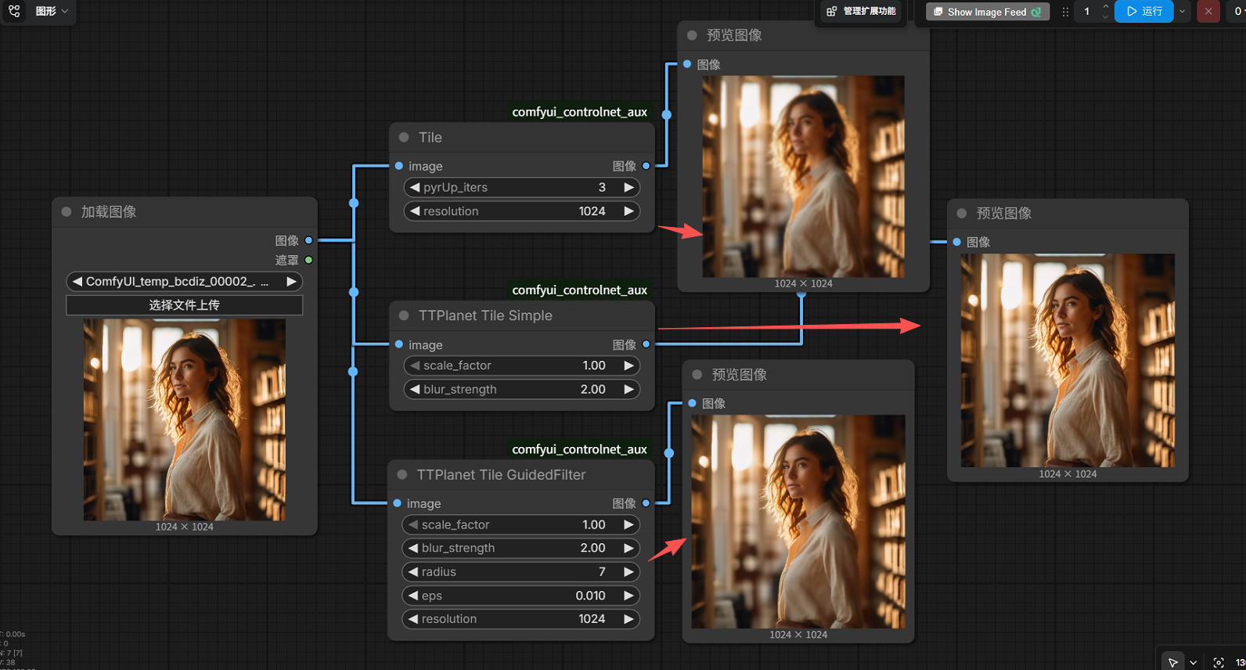Increase the run batch count
Viewport: 1246px width, 670px height.
click(1105, 7)
